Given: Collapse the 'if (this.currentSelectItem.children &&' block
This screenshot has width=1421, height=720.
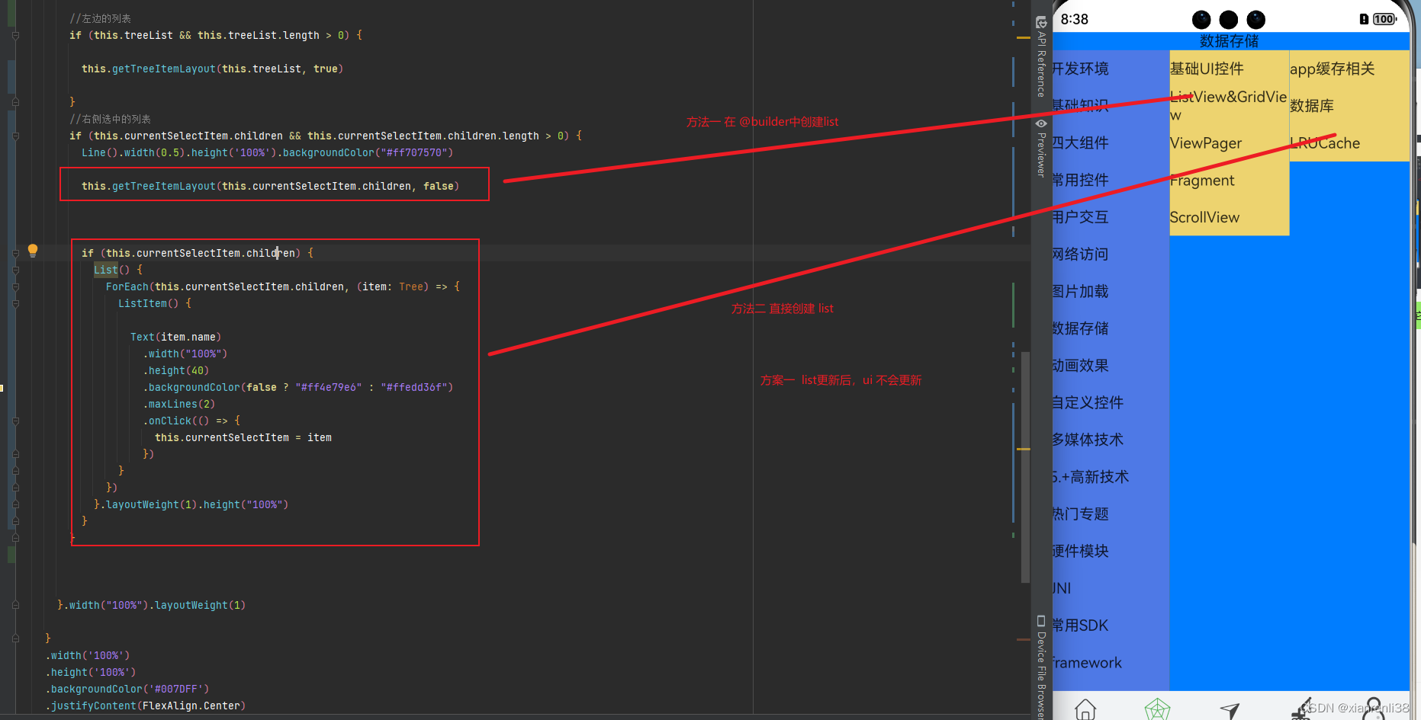Looking at the screenshot, I should click(x=15, y=136).
